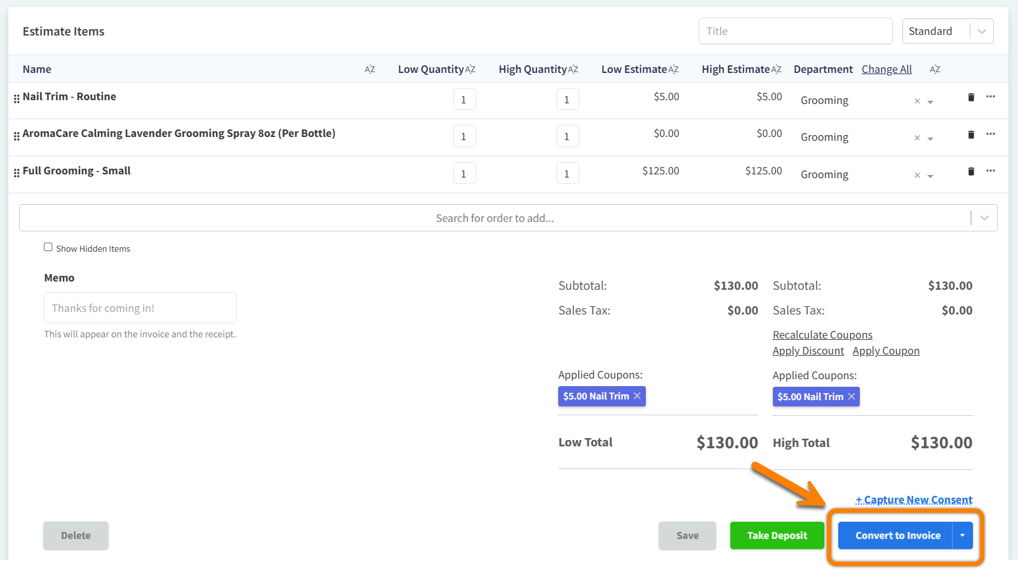Click the Take Deposit button

pyautogui.click(x=777, y=536)
